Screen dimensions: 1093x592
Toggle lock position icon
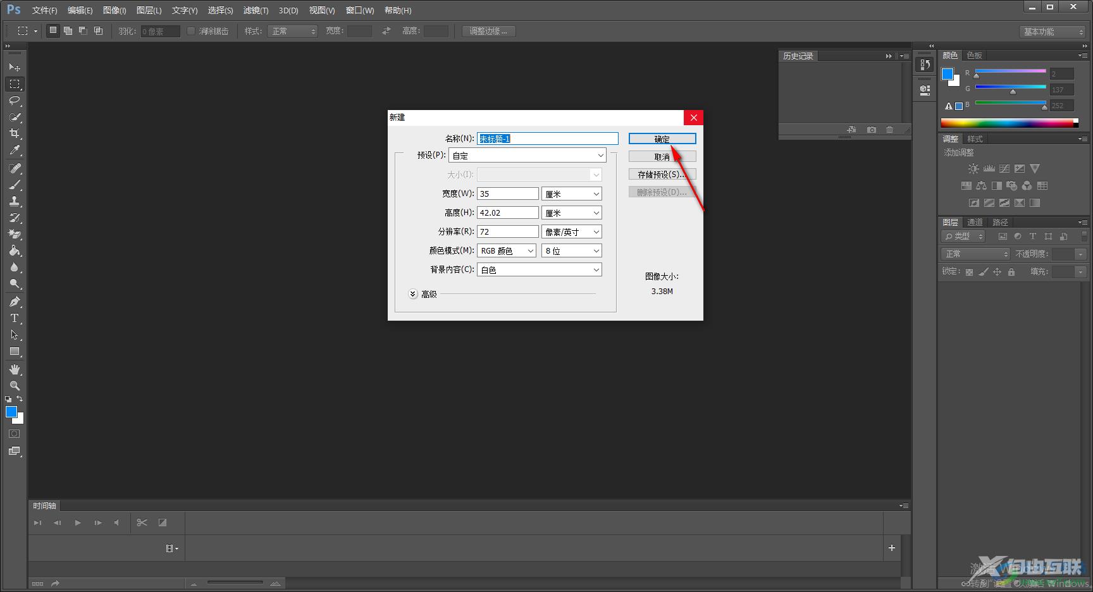point(997,272)
